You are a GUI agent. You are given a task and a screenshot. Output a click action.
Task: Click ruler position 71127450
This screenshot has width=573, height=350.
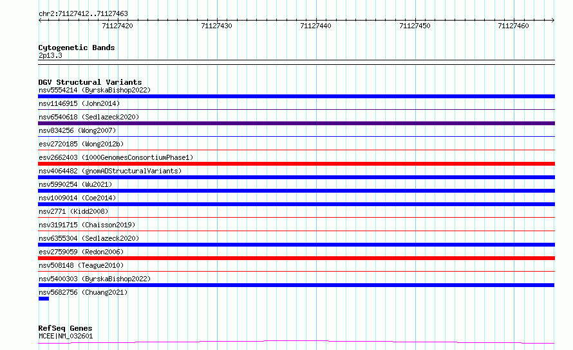415,26
